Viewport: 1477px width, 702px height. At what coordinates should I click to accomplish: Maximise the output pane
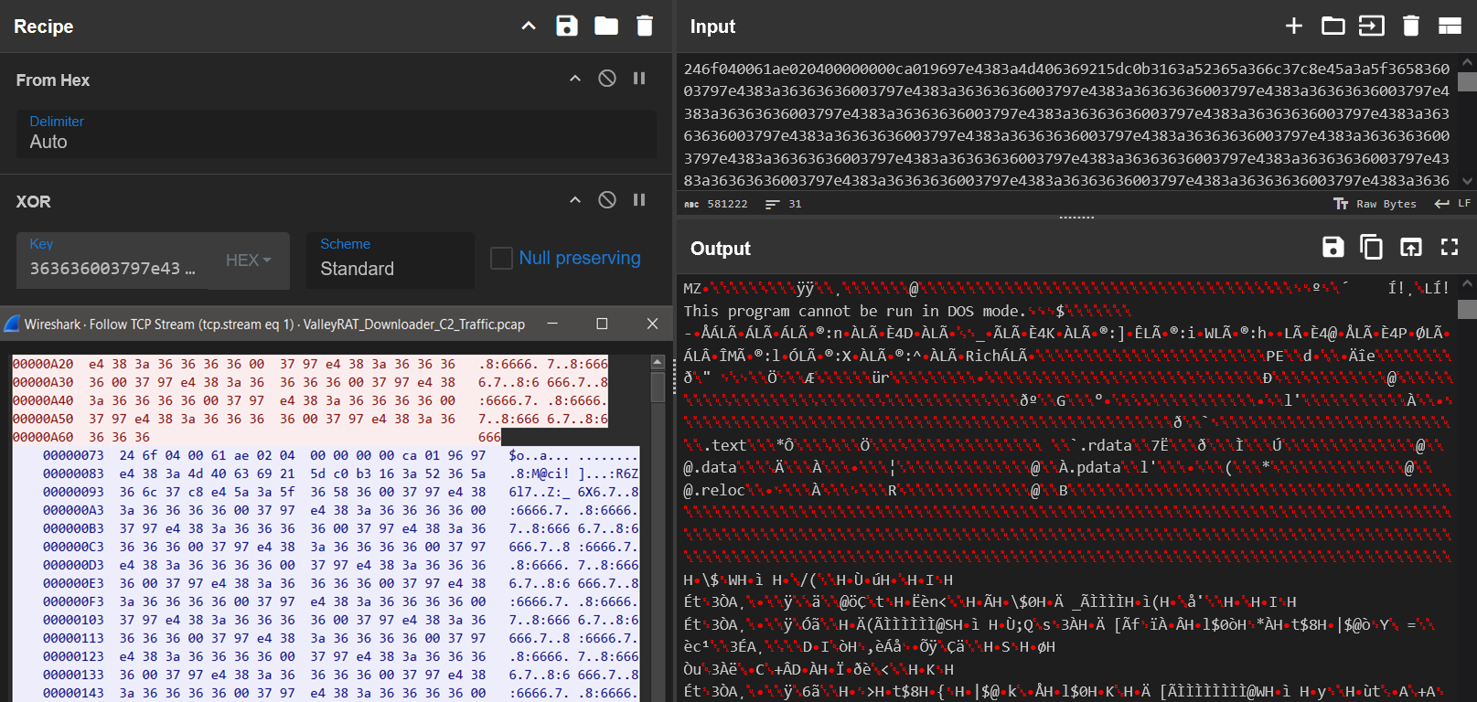1450,247
